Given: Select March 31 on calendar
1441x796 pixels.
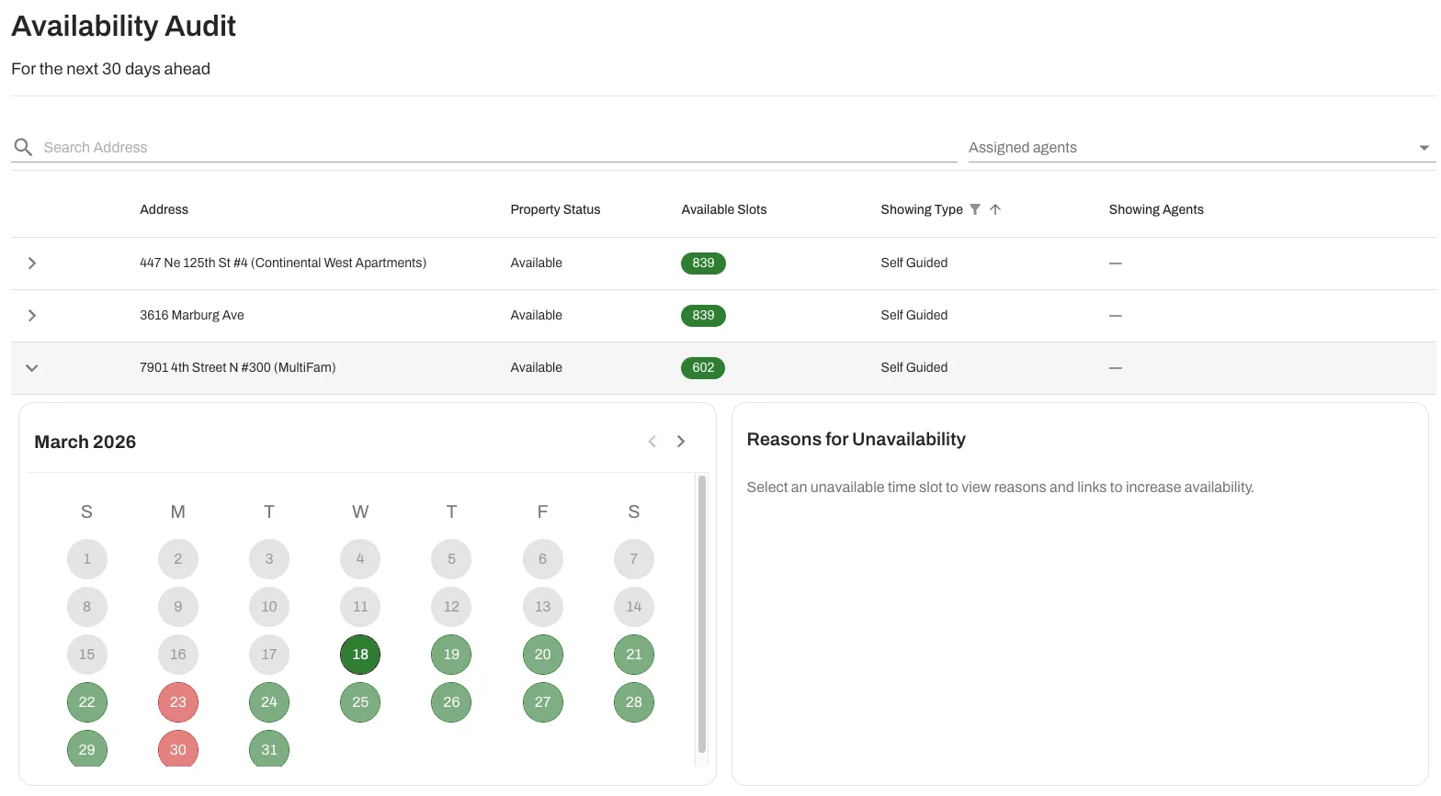Looking at the screenshot, I should point(269,749).
